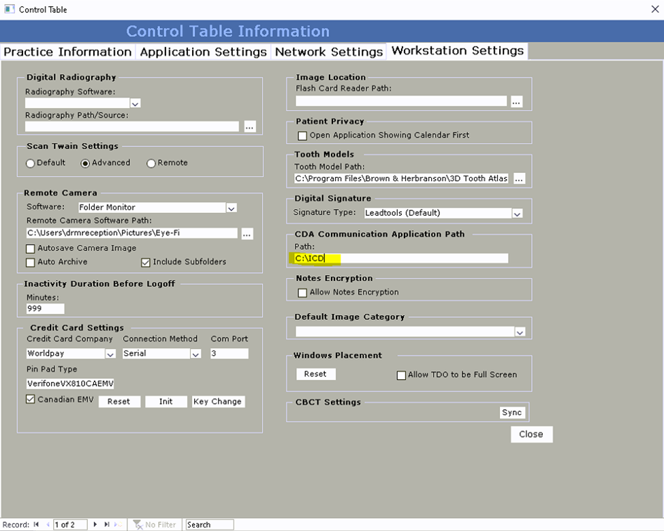This screenshot has width=664, height=531.
Task: Select the Remote scan twain setting
Action: tap(151, 163)
